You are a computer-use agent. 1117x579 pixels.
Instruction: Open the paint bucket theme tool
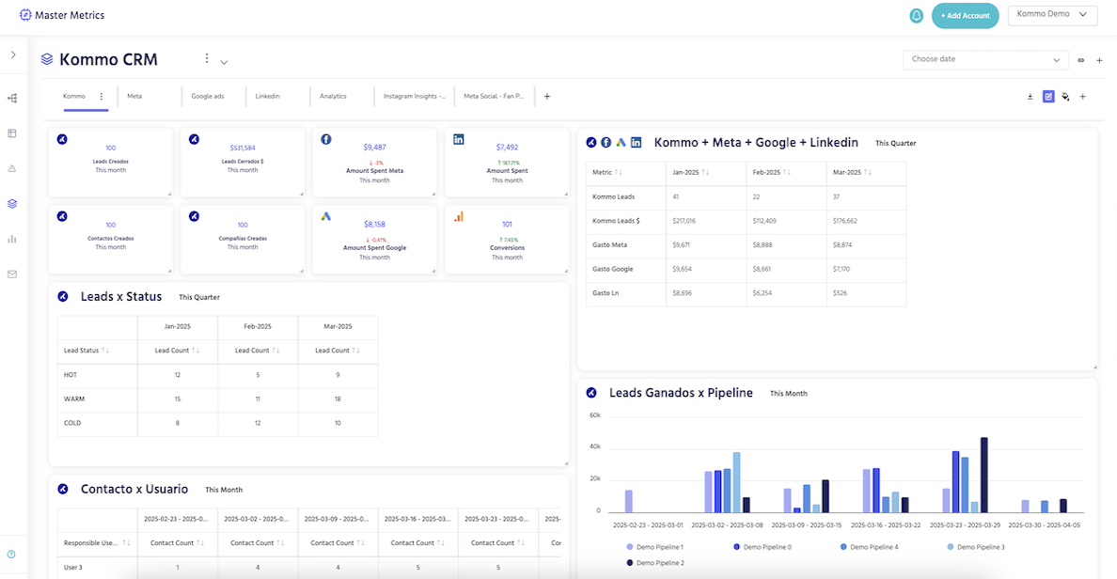1065,97
